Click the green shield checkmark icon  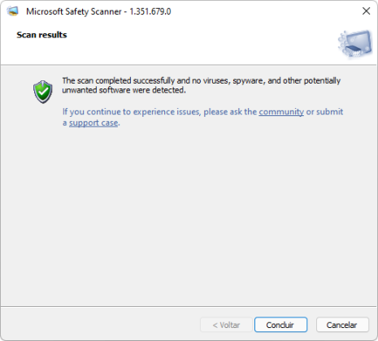coord(43,92)
